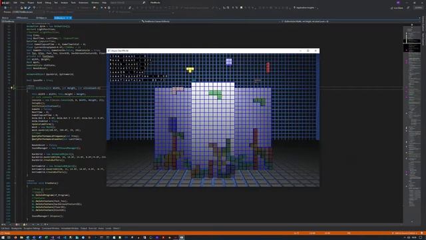This screenshot has width=426, height=240.
Task: Open the Immediate Window tab
Action: 70,228
